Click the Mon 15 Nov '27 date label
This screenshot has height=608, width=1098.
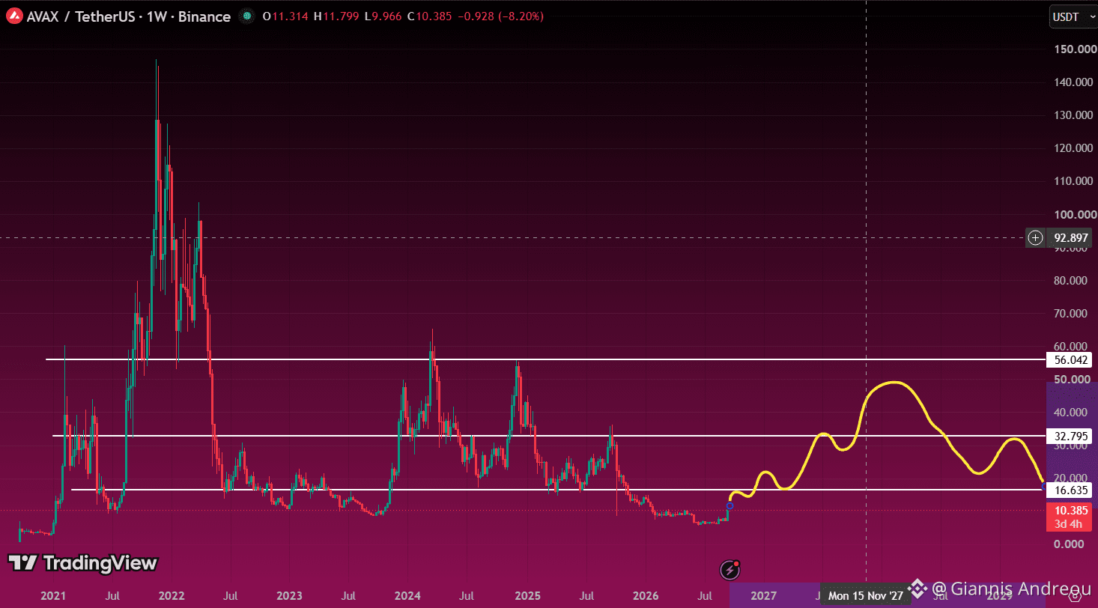click(866, 596)
